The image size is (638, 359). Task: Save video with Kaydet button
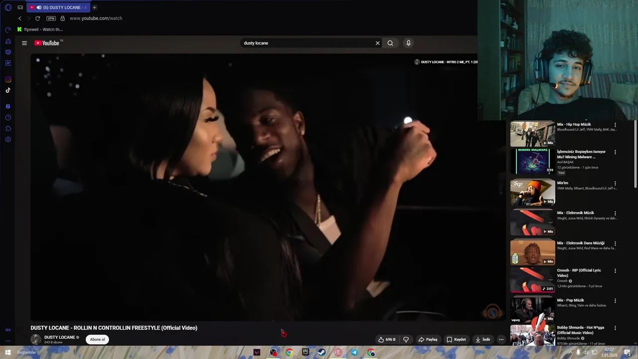click(457, 340)
